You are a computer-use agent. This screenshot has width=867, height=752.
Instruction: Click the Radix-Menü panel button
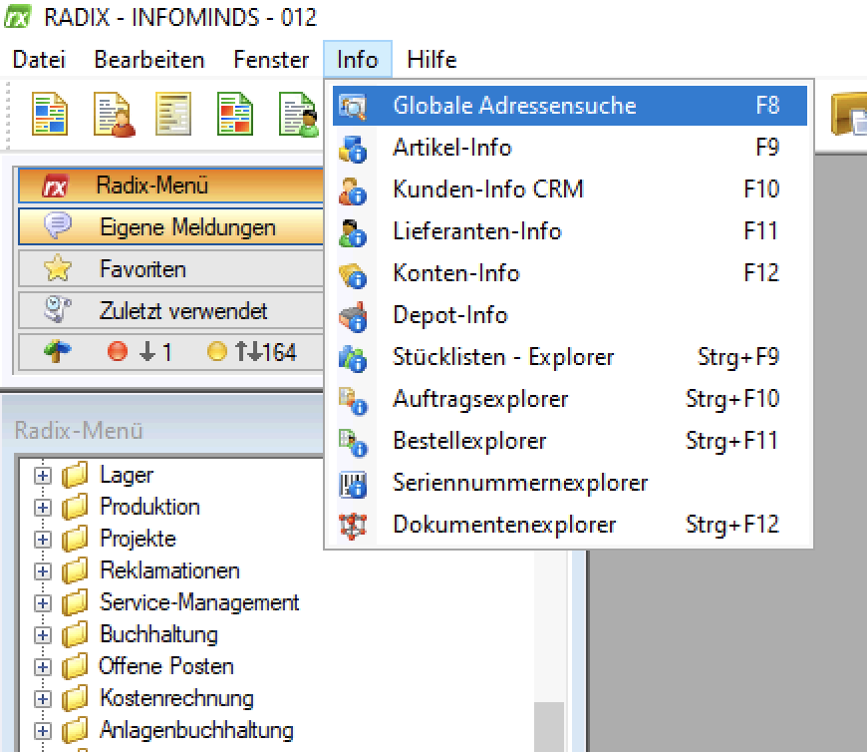coord(170,186)
